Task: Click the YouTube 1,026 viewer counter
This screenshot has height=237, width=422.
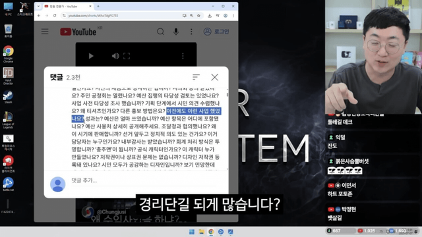Action: [367, 230]
